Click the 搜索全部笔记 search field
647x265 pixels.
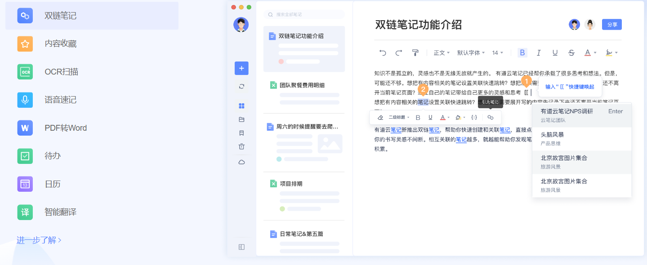(304, 14)
